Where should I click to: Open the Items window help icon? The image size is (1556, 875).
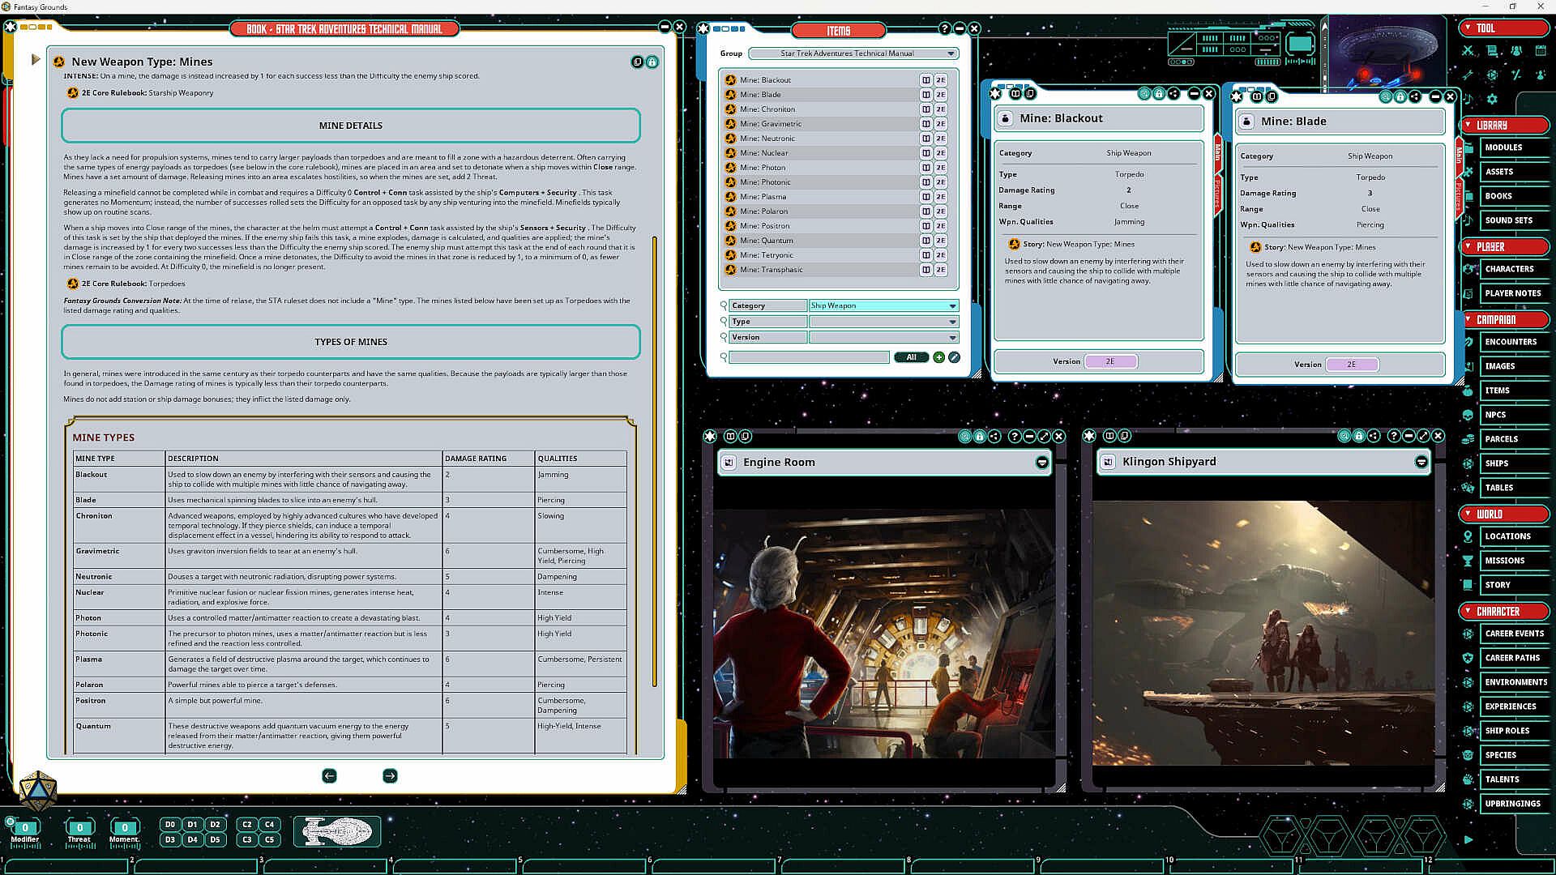[x=944, y=28]
